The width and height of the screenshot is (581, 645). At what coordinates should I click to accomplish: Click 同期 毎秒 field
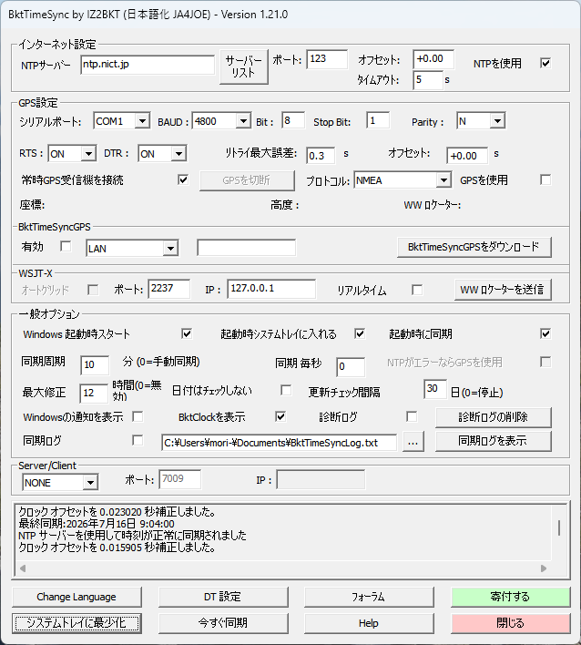tap(351, 366)
